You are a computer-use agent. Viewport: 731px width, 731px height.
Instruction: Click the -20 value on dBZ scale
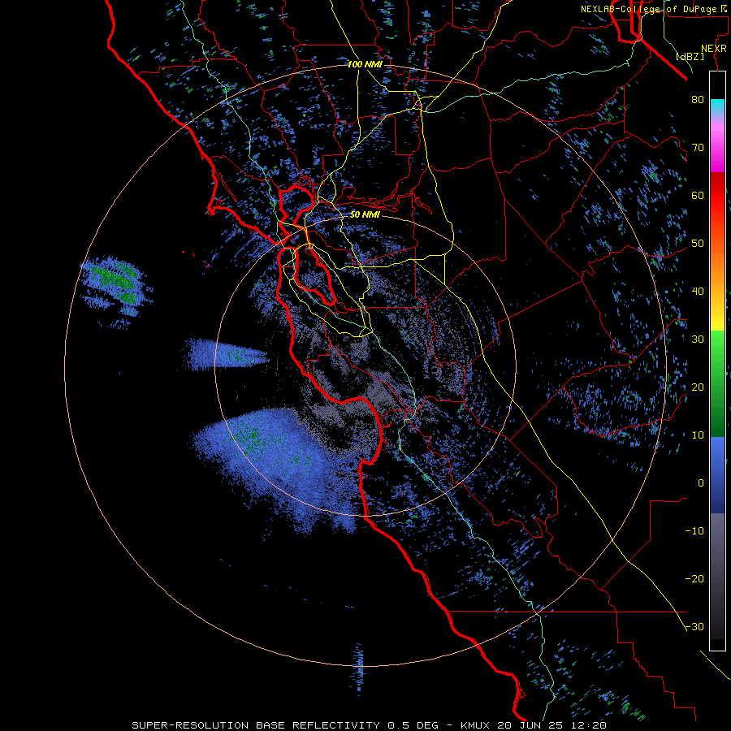tap(694, 578)
